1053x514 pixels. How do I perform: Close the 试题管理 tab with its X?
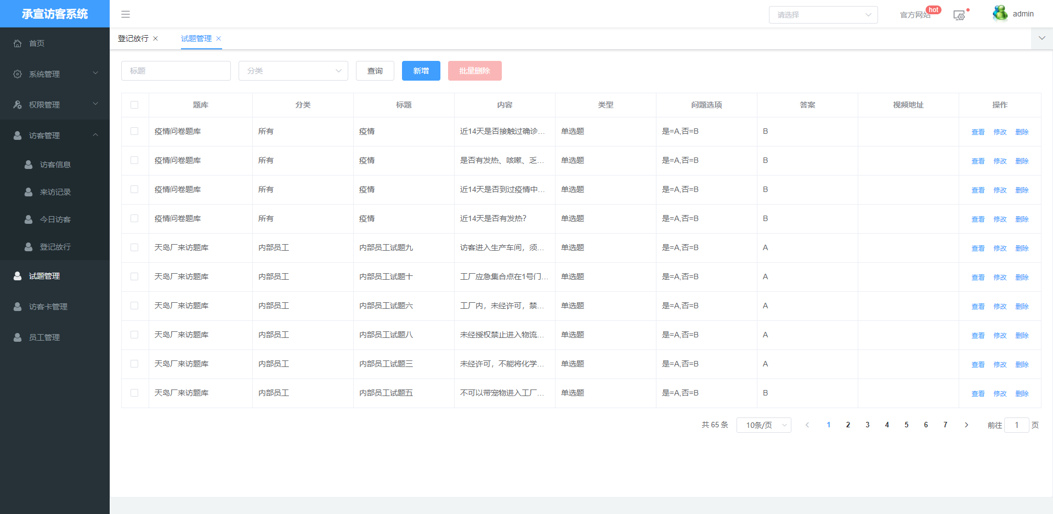[x=219, y=38]
